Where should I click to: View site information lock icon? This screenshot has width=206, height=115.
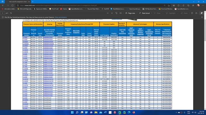tap(18, 5)
